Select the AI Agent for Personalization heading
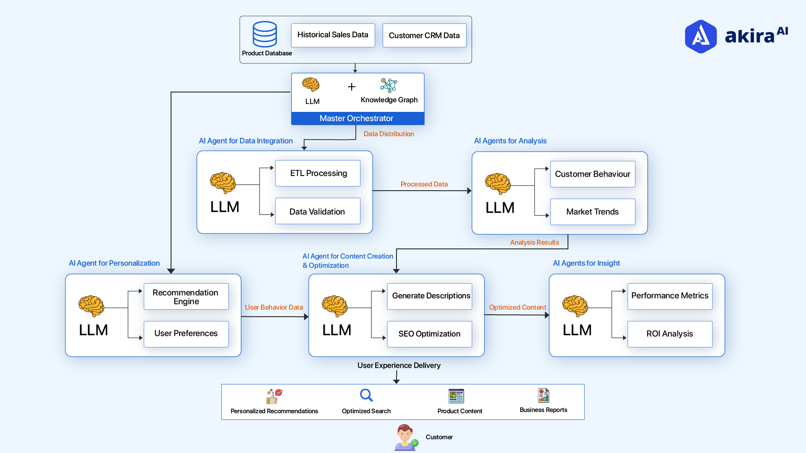The width and height of the screenshot is (806, 453). 114,263
